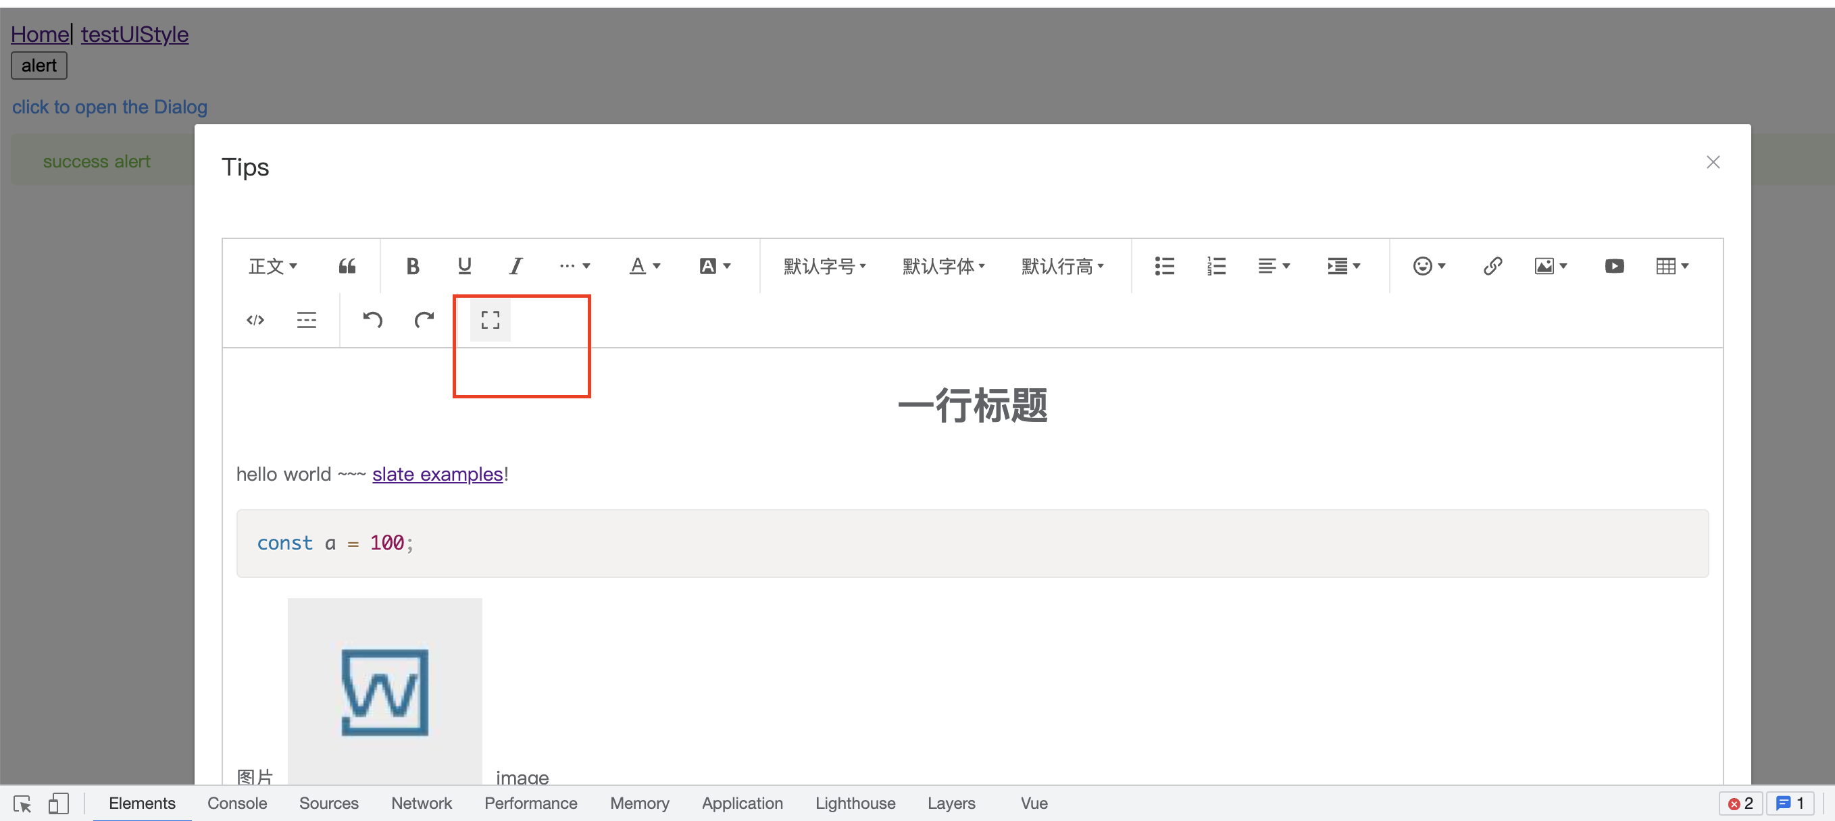Undo the last edit
The image size is (1835, 821).
point(372,320)
